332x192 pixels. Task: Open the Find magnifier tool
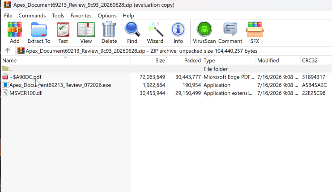click(132, 29)
